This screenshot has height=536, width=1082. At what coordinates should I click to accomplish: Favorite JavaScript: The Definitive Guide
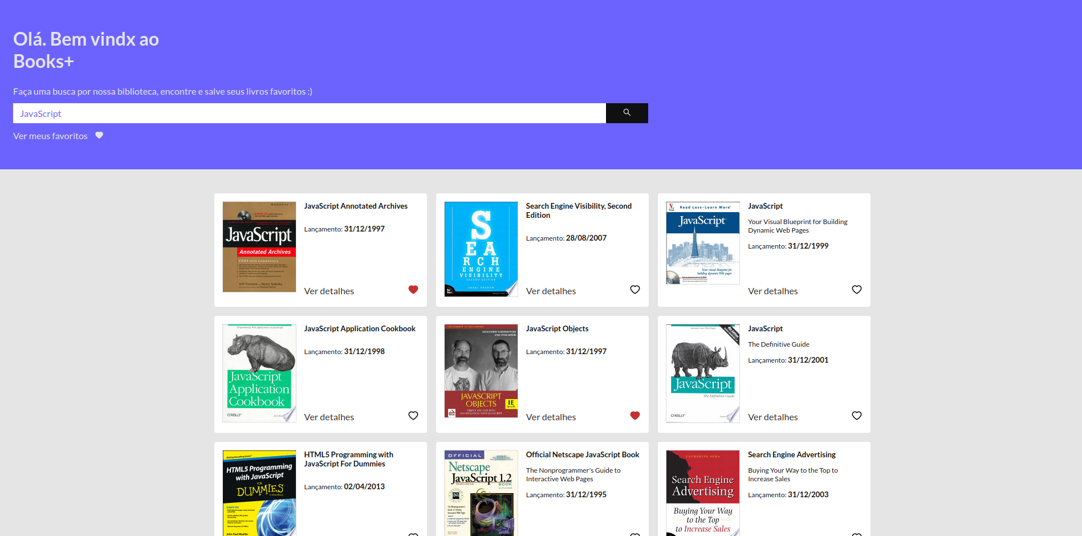click(856, 416)
